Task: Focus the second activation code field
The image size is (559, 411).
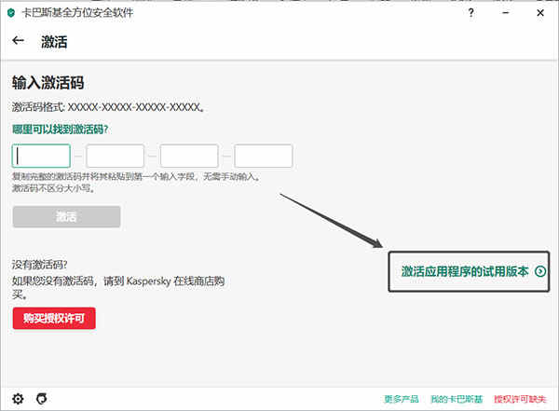Action: pyautogui.click(x=116, y=156)
